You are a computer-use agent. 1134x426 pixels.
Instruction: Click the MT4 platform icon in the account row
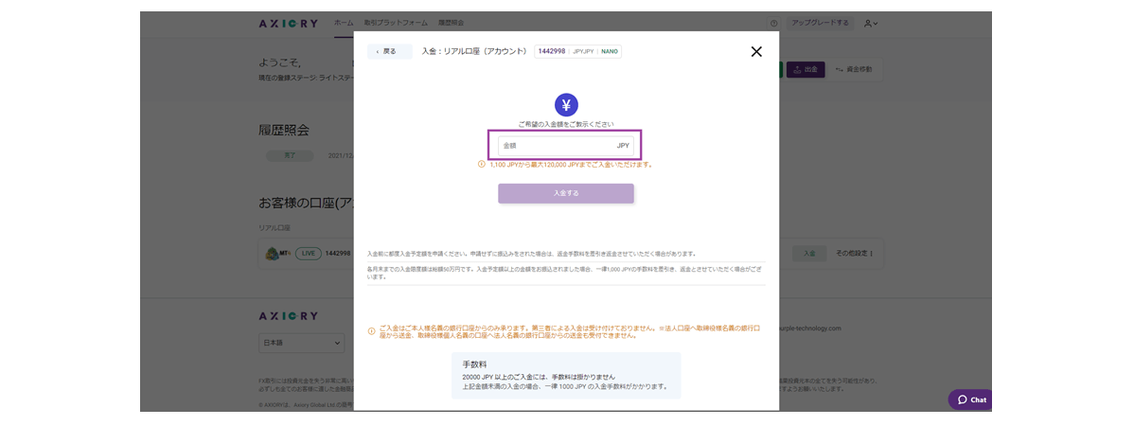tap(275, 253)
